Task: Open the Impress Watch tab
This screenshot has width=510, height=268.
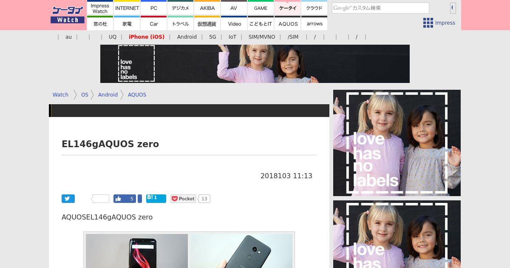Action: tap(100, 8)
